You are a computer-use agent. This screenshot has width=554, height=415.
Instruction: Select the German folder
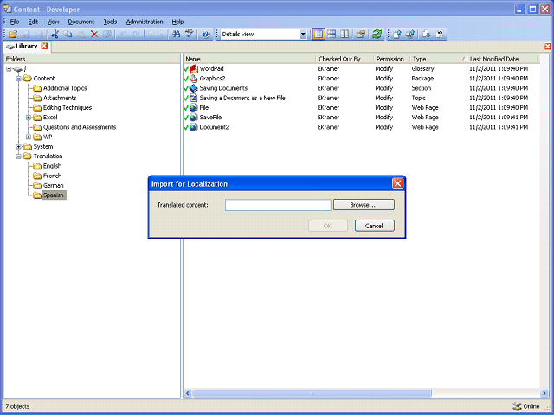[54, 185]
